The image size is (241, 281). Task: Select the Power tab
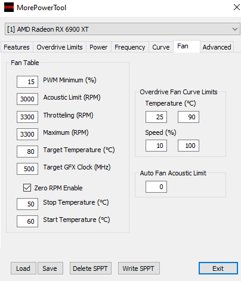click(x=98, y=47)
